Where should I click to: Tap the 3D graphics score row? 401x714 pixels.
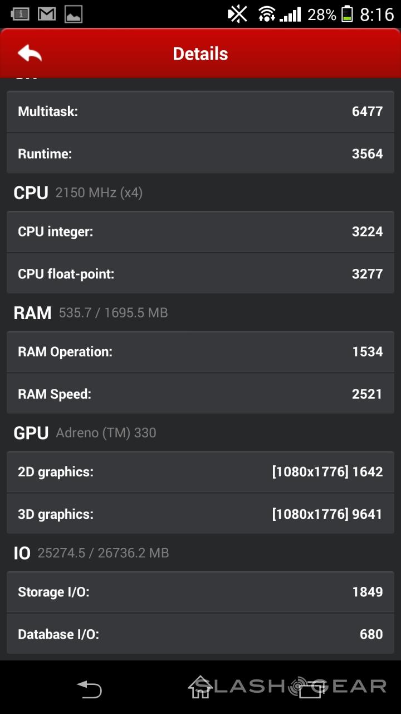[x=200, y=514]
